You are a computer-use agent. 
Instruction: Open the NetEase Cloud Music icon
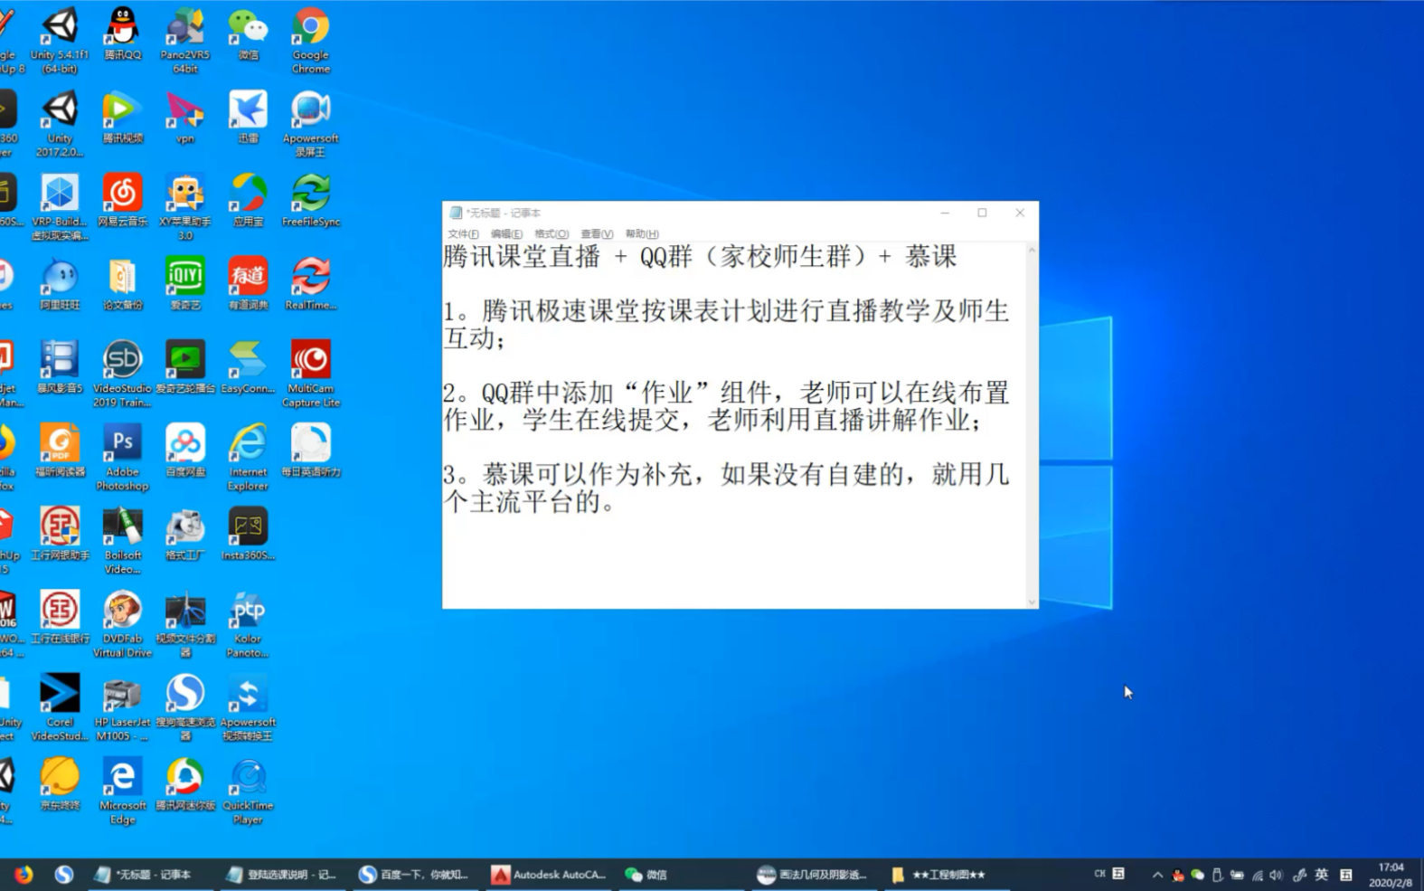coord(122,201)
